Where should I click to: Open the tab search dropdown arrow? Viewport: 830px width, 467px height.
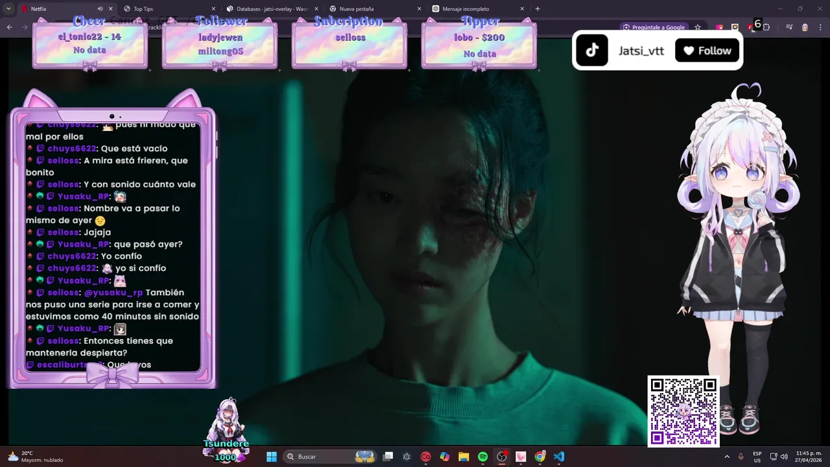tap(8, 9)
